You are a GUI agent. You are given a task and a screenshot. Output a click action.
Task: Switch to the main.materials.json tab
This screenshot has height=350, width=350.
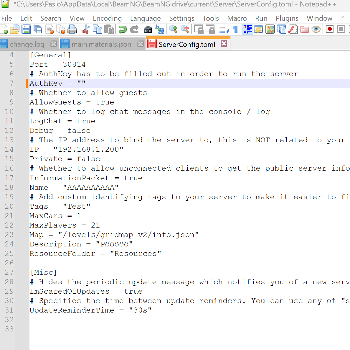point(101,44)
